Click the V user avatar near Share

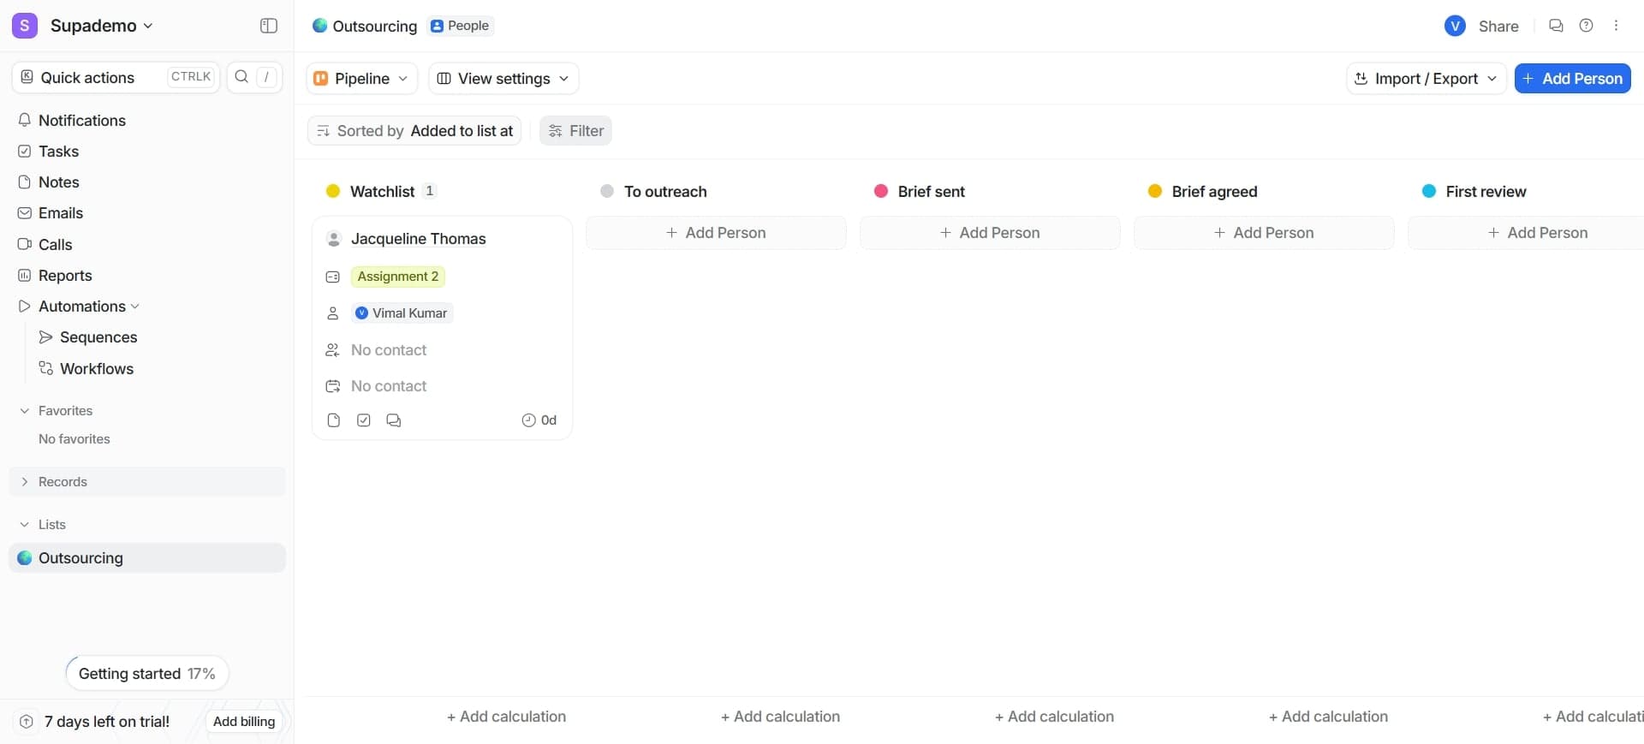(1454, 27)
